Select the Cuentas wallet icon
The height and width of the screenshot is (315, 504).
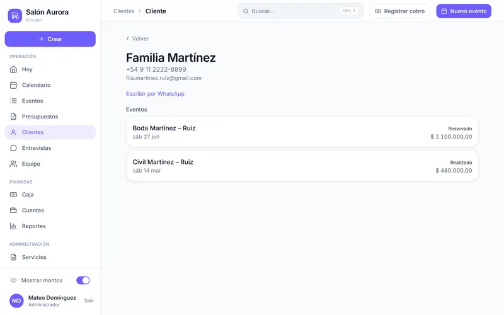13,210
